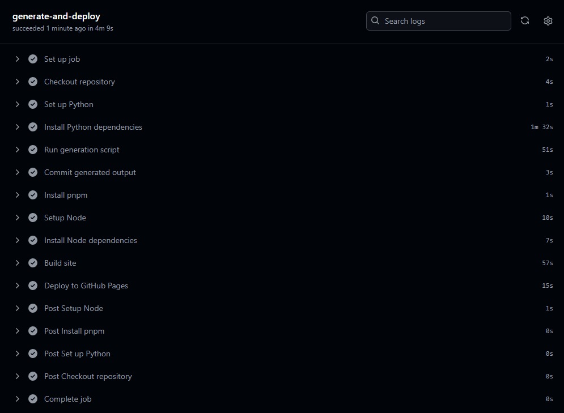Expand the Deploy to GitHub Pages chevron
The height and width of the screenshot is (413, 564).
(x=17, y=286)
